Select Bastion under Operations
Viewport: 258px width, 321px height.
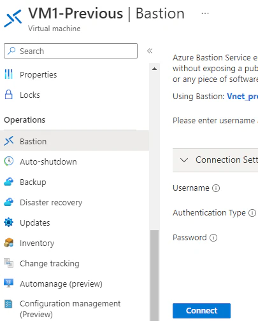(x=75, y=141)
